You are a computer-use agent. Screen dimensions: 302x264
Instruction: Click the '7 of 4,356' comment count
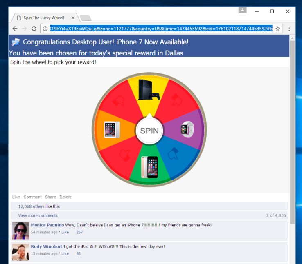tap(276, 215)
